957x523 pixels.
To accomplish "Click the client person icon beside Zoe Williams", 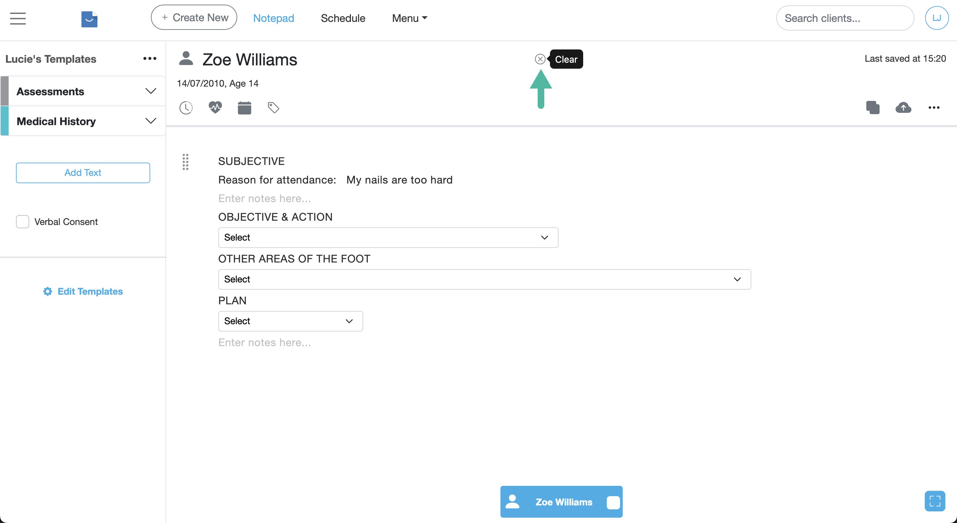I will (186, 59).
